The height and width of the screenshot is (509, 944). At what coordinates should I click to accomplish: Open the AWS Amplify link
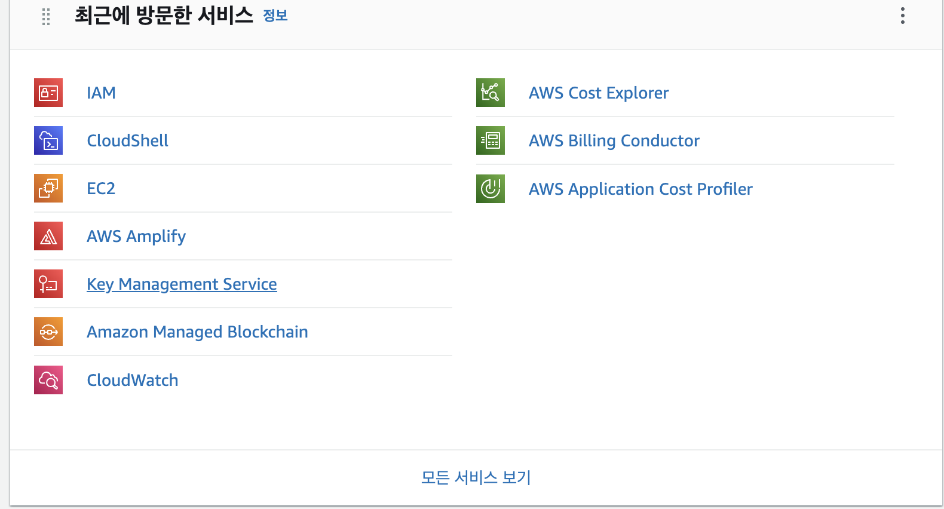click(x=136, y=237)
